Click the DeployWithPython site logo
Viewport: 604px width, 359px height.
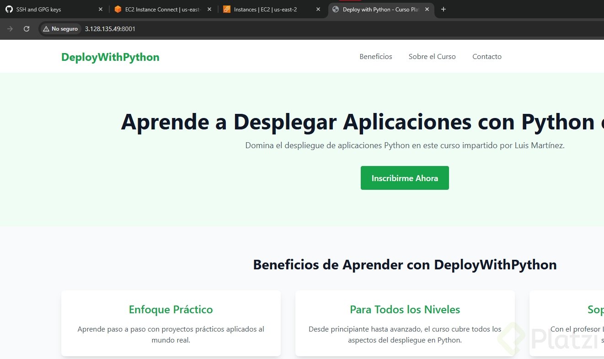pos(110,57)
